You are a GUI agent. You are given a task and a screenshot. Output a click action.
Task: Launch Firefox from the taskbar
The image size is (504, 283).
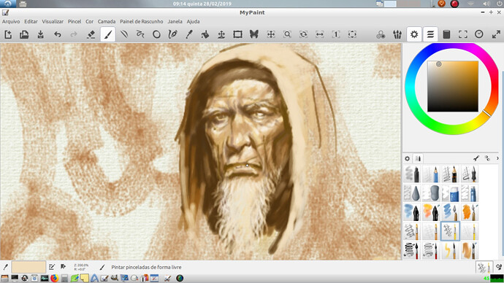tap(54, 278)
